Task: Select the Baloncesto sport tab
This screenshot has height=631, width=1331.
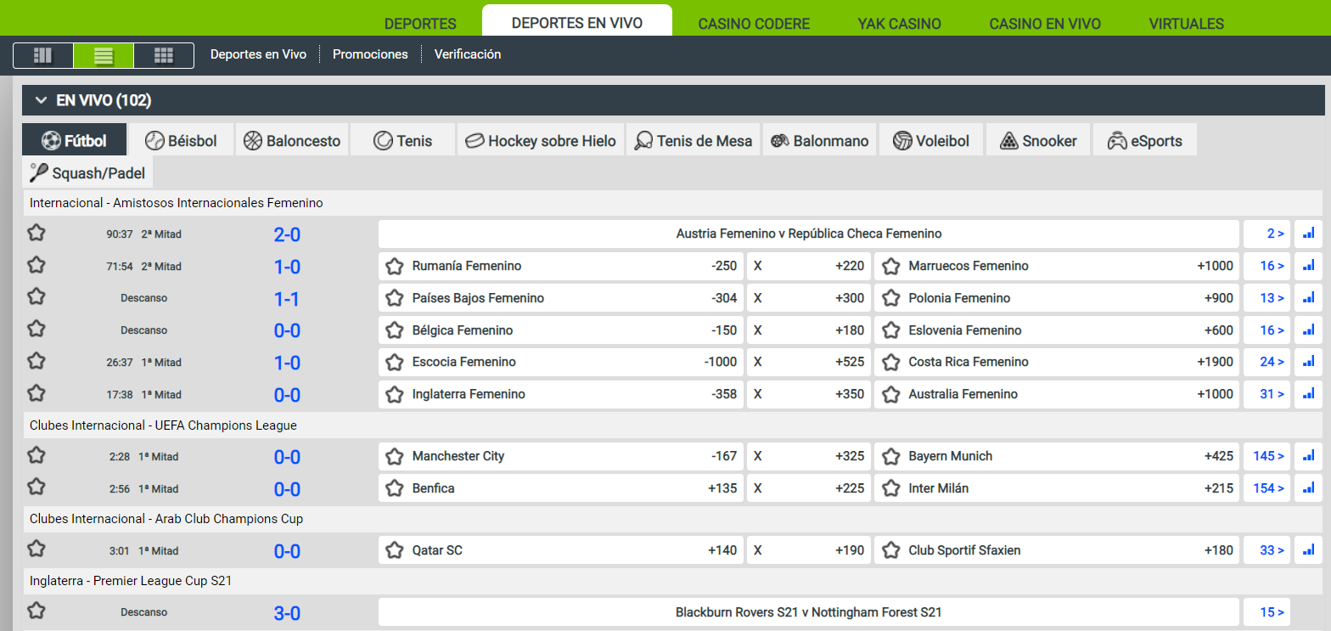Action: tap(291, 140)
